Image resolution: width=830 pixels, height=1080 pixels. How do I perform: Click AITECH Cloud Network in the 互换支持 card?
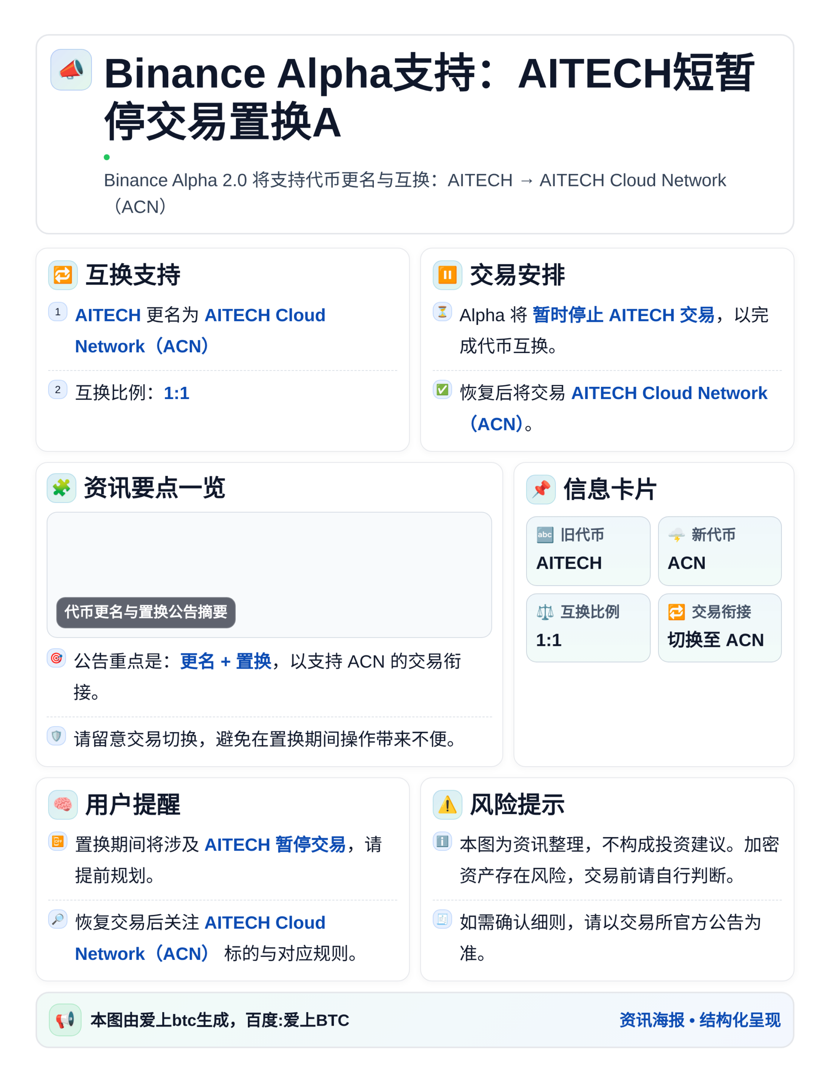[x=200, y=331]
